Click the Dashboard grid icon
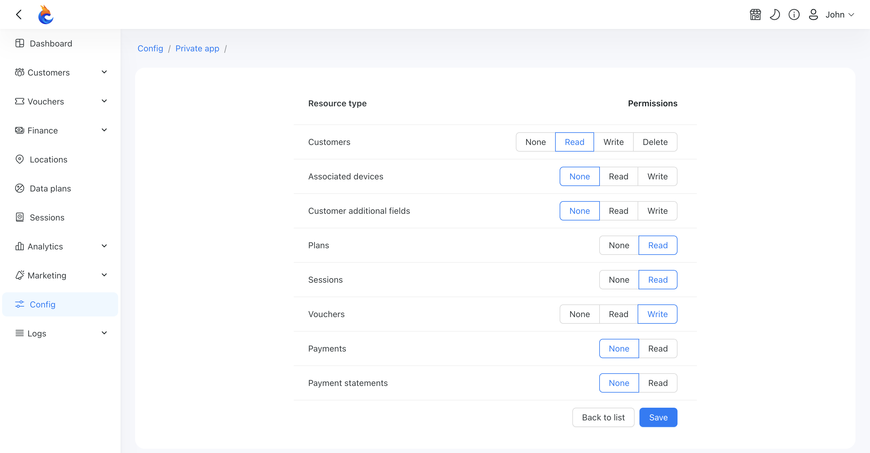 [x=20, y=43]
